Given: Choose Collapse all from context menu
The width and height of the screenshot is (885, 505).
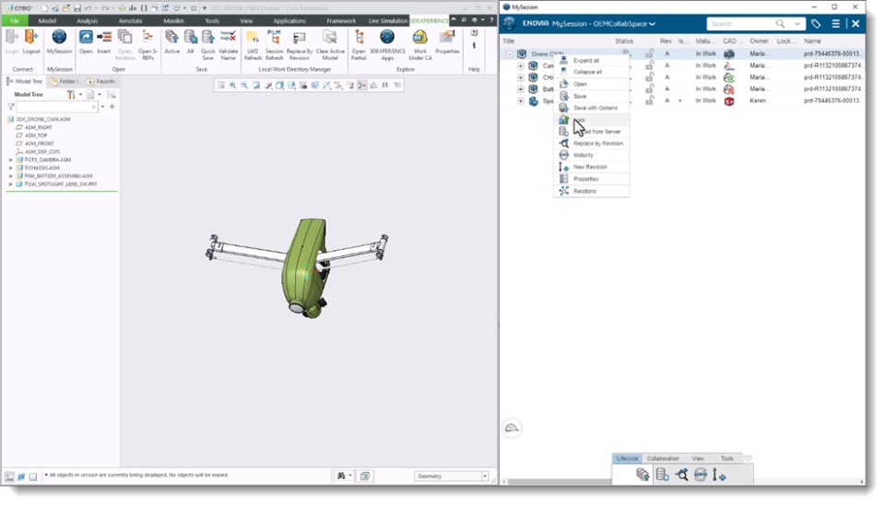Looking at the screenshot, I should pyautogui.click(x=591, y=72).
